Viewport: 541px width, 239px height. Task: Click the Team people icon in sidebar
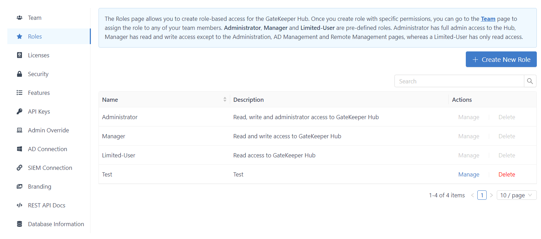pyautogui.click(x=19, y=18)
